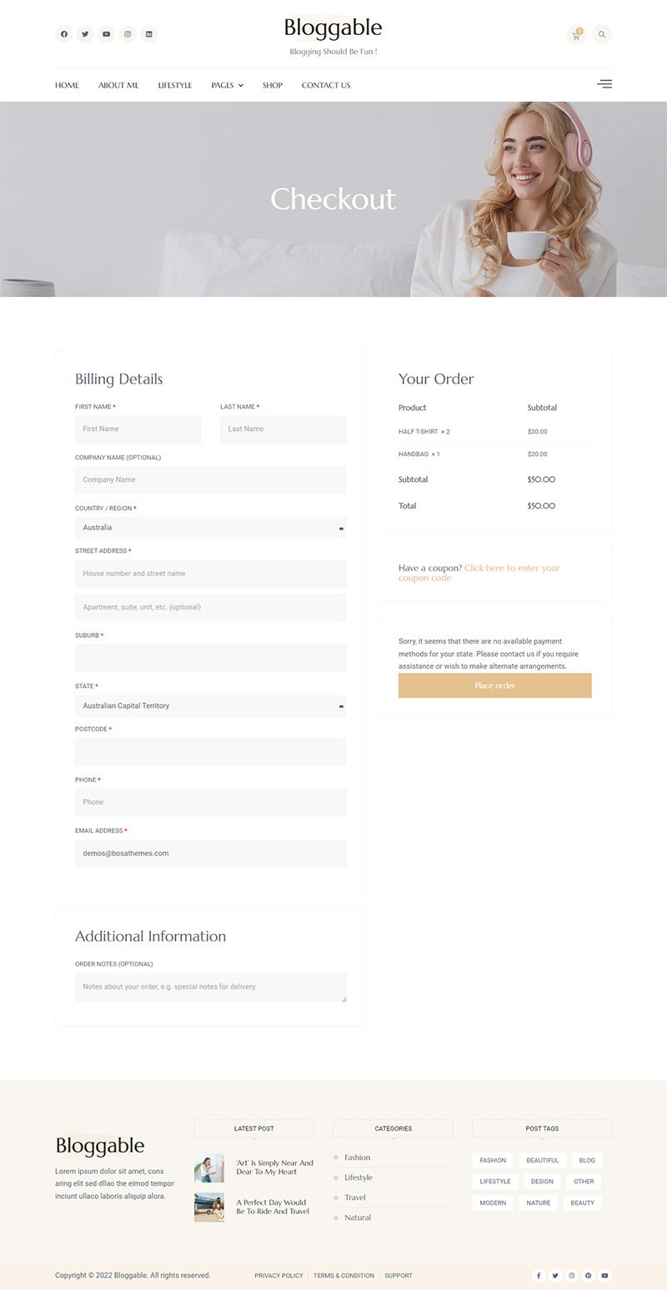Viewport: 667px width, 1290px height.
Task: Open the State dropdown showing Australian Capital Territory
Action: pos(210,706)
